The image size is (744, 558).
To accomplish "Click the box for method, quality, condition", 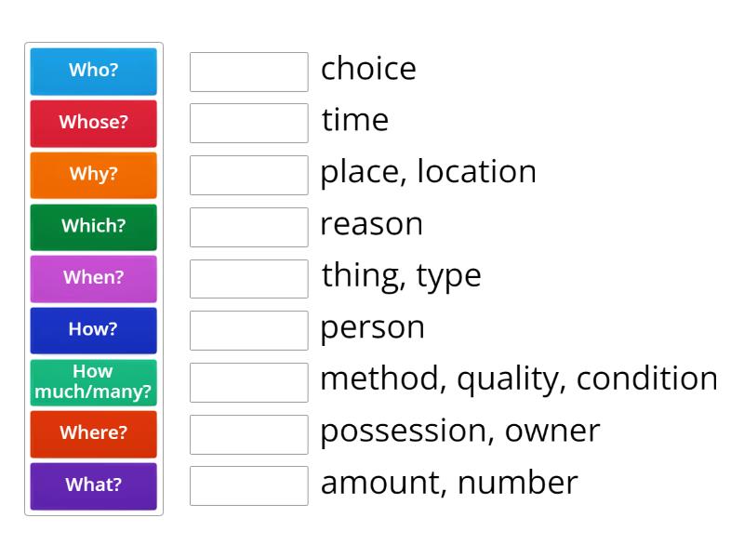I will point(249,382).
